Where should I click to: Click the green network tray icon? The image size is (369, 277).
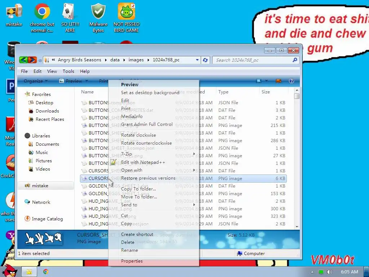(x=321, y=272)
